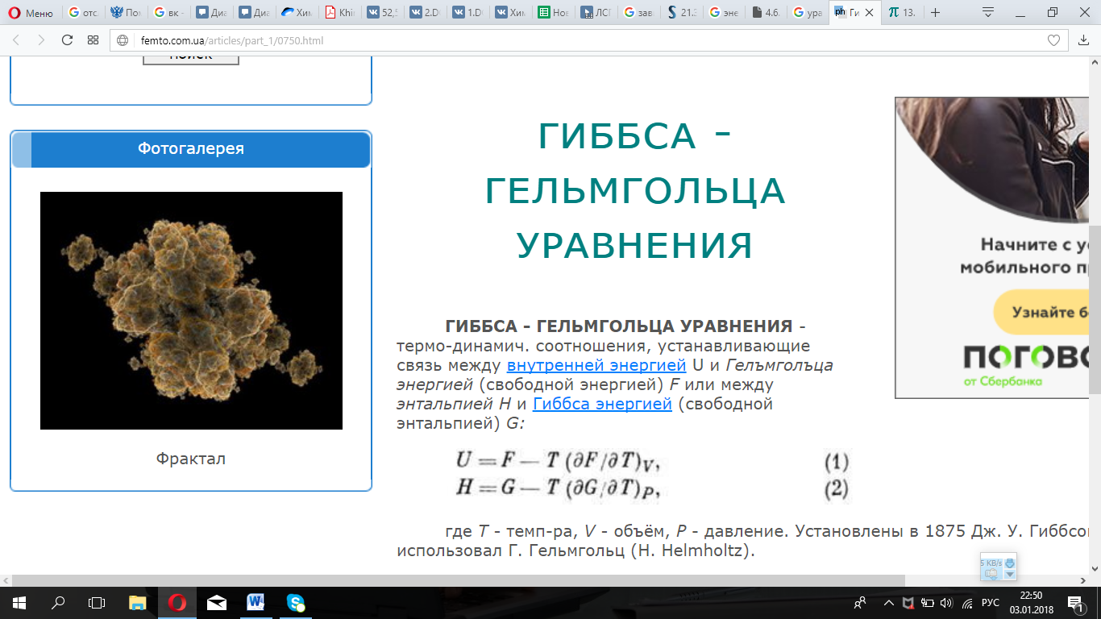Expand the download widget dropdown arrow

click(x=1009, y=575)
